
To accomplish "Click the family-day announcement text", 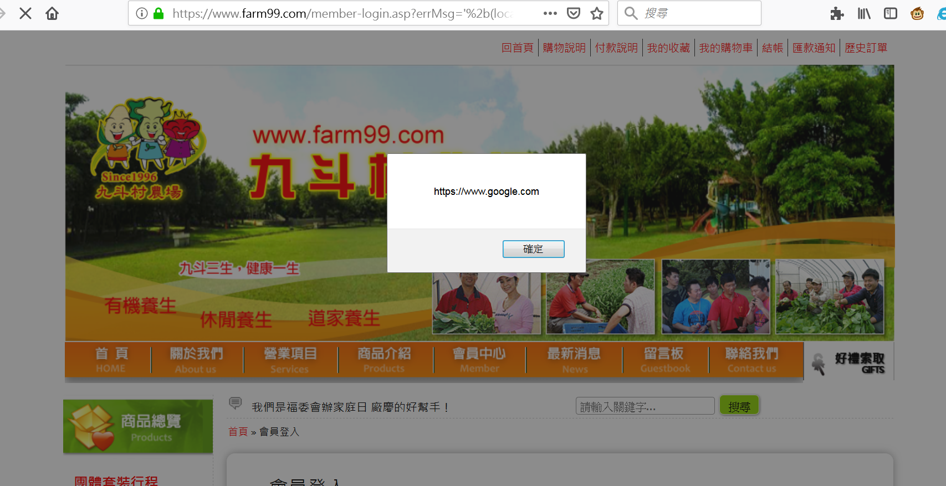I will (x=351, y=407).
